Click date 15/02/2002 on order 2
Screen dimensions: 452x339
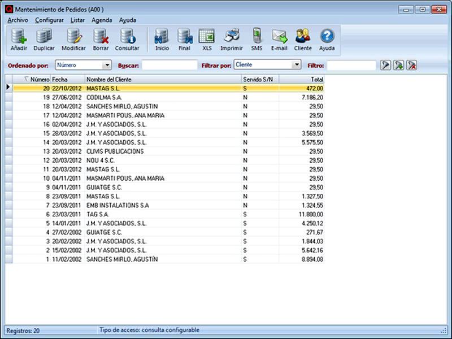coord(67,250)
